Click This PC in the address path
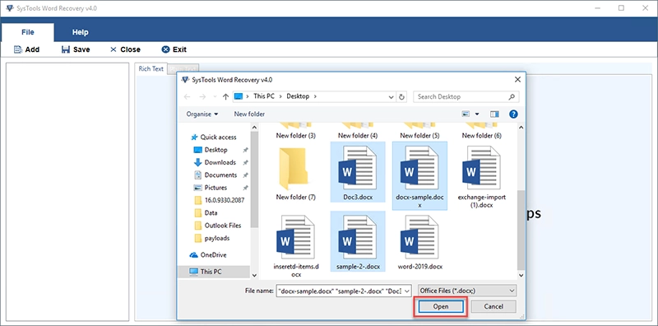The width and height of the screenshot is (658, 326). click(264, 96)
